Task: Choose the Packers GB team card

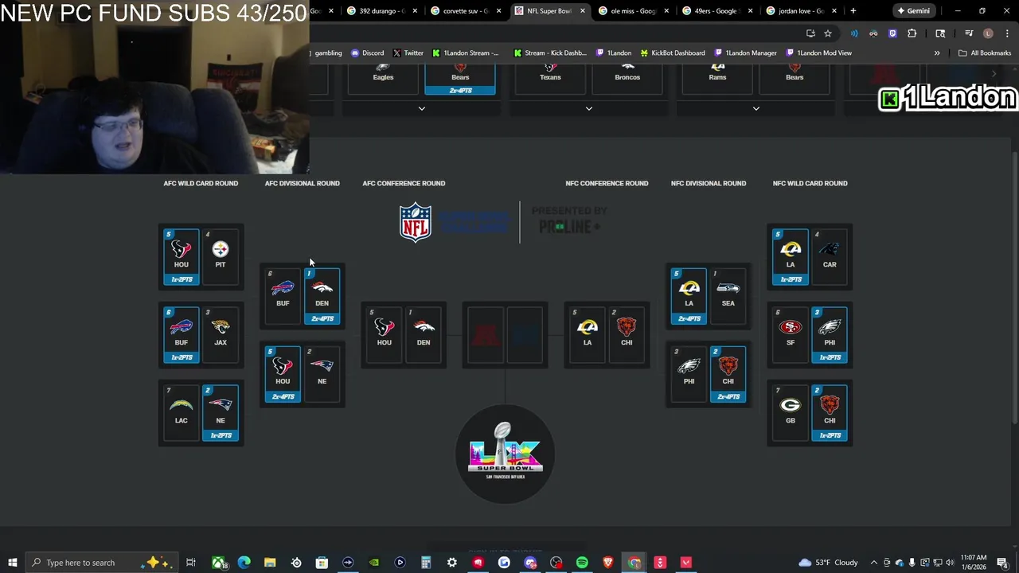Action: [x=791, y=412]
